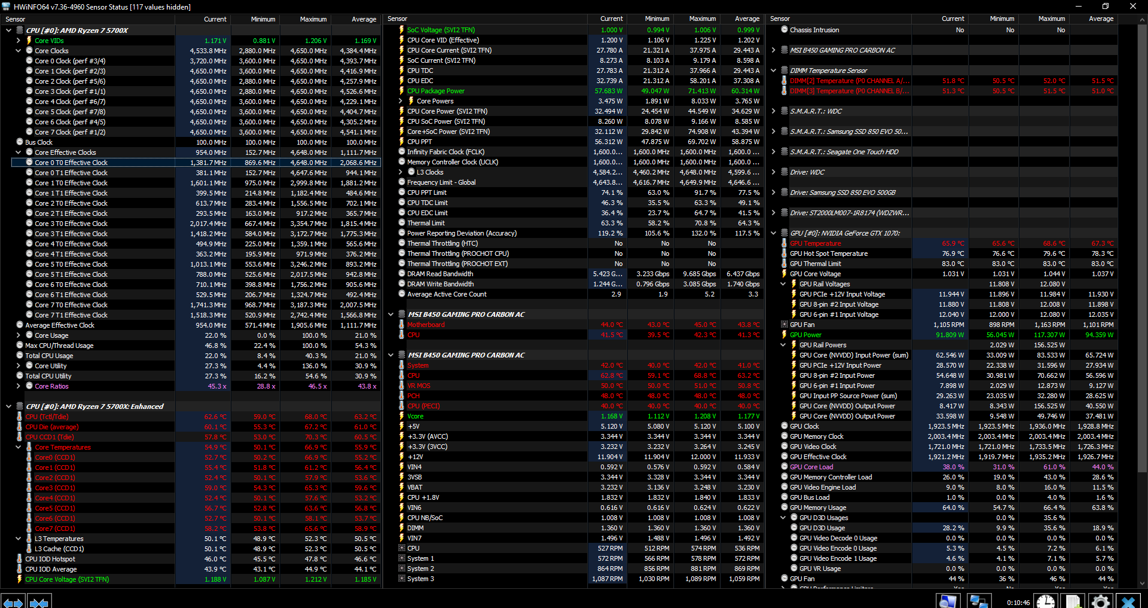Screen dimensions: 1148x608
Task: Click the shrink columns arrows icon
Action: tap(39, 601)
